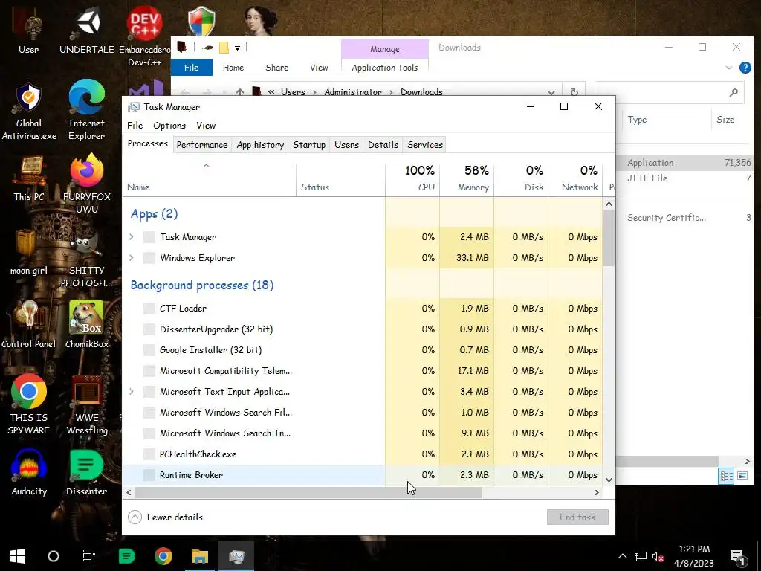Open the User desktop icon
Image resolution: width=761 pixels, height=571 pixels.
(28, 31)
